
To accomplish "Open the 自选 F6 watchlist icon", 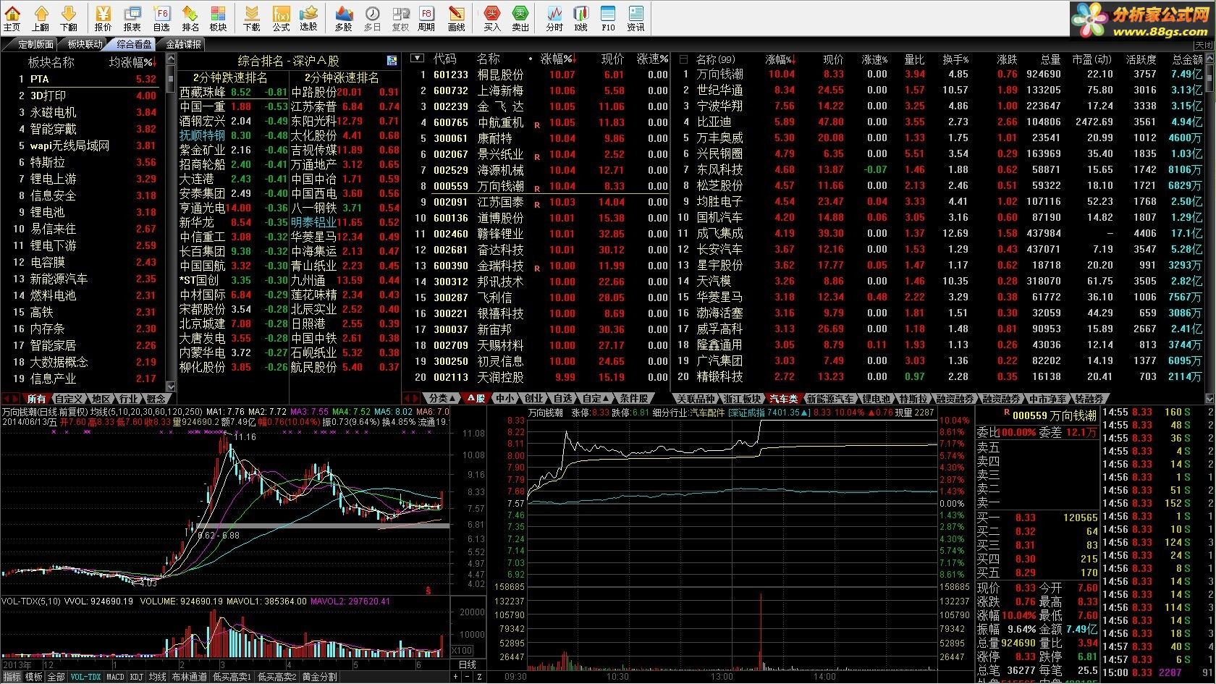I will (162, 18).
